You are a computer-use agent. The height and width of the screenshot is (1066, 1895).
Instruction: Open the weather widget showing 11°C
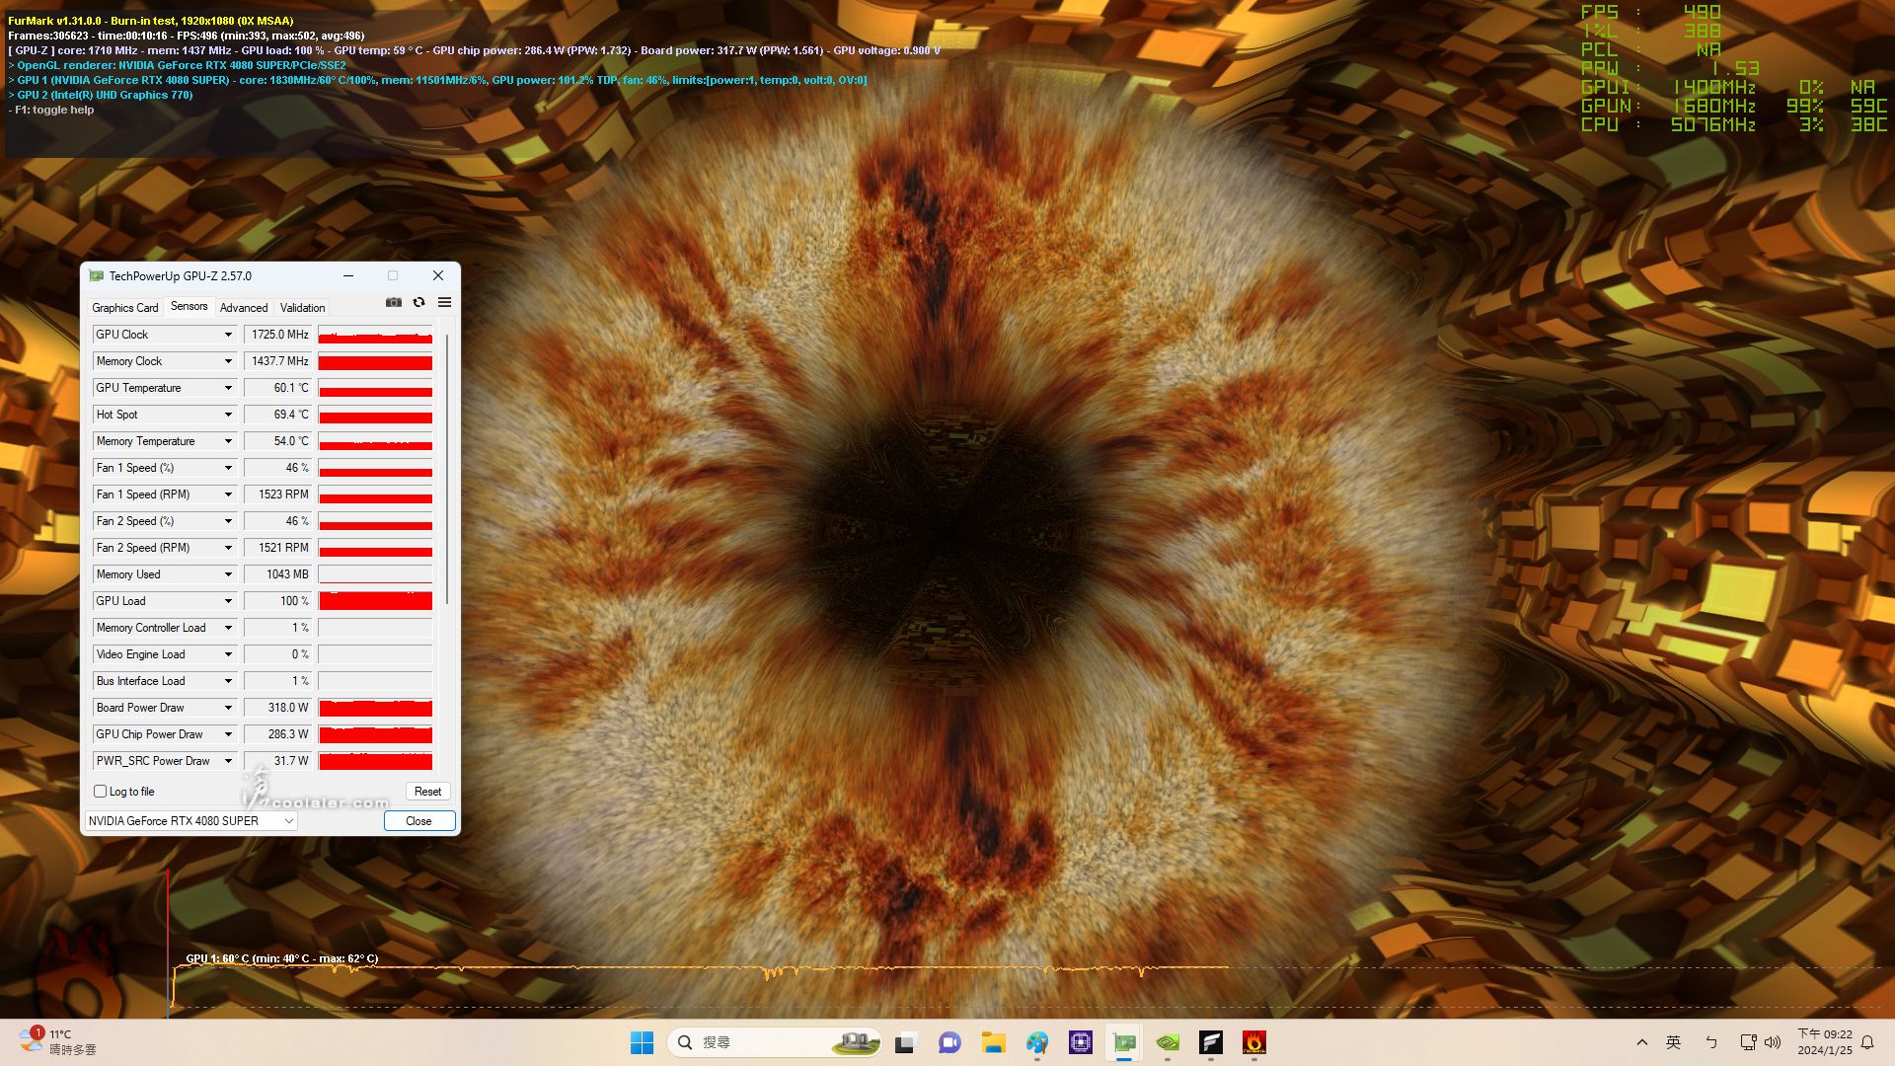click(x=59, y=1042)
